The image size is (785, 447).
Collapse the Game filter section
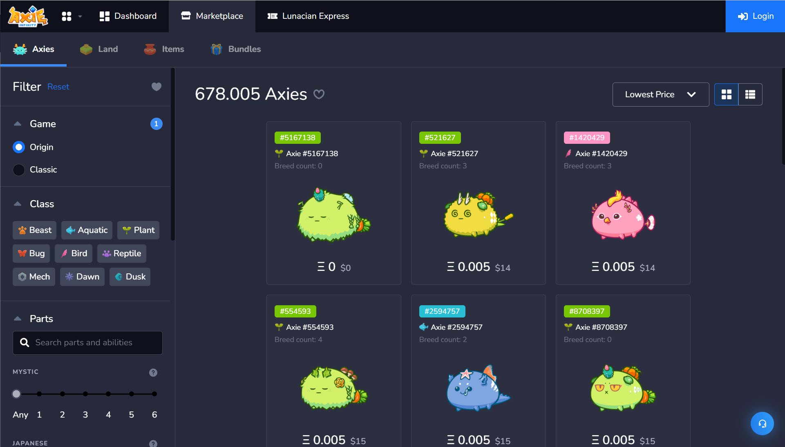click(18, 124)
